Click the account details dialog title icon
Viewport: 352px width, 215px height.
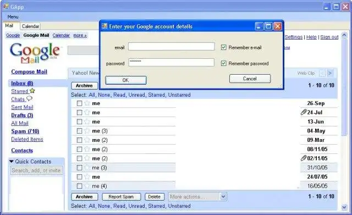pos(105,26)
